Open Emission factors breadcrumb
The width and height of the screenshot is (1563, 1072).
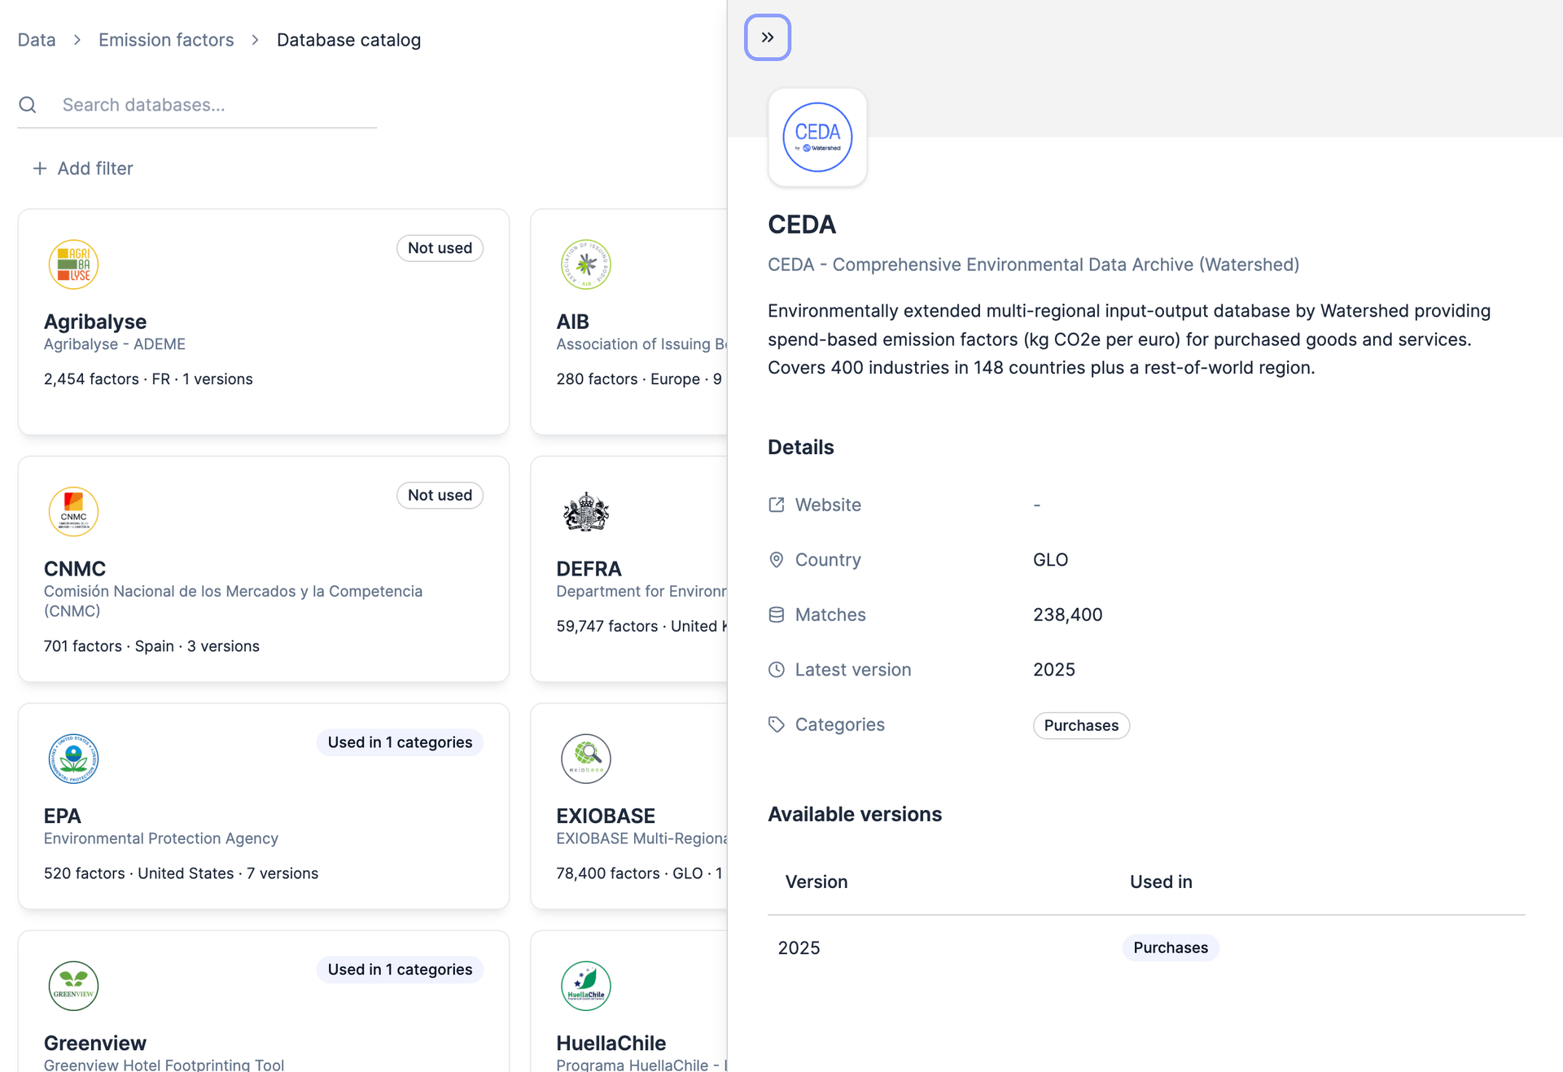coord(166,40)
